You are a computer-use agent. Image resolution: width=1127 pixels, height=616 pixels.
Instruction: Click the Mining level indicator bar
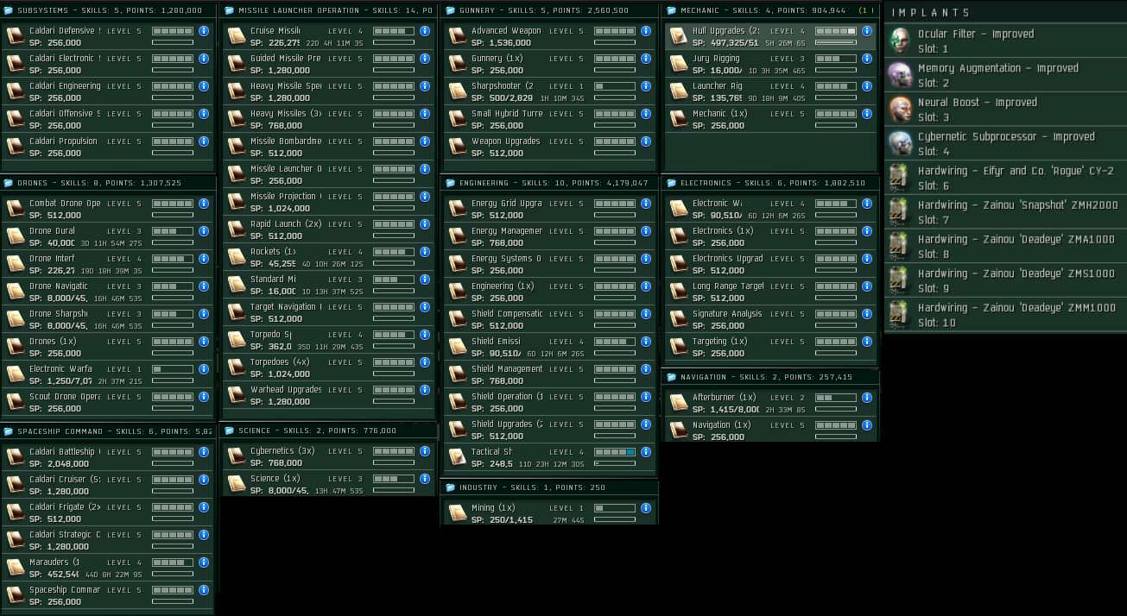[615, 508]
